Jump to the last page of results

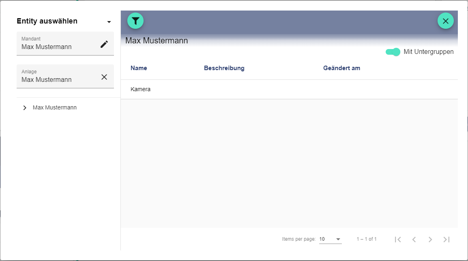(447, 240)
